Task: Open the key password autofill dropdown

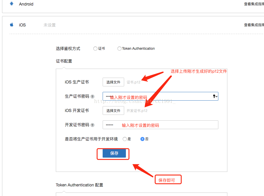Action: point(215,96)
